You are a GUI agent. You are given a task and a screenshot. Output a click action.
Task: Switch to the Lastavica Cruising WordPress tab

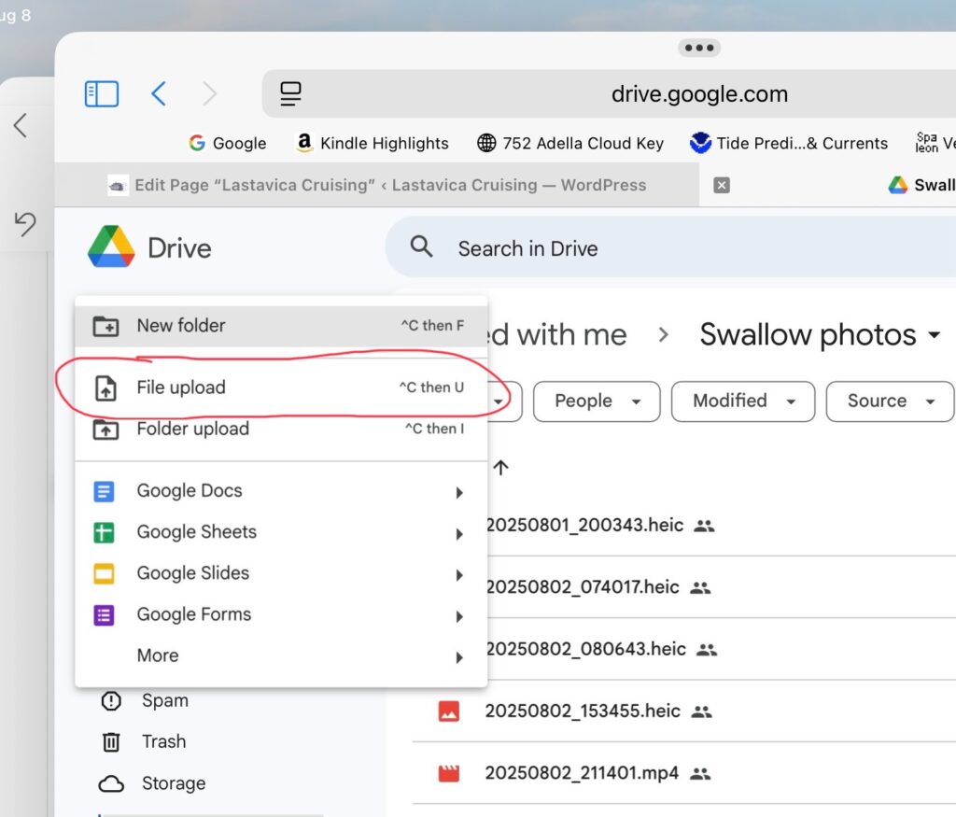(377, 185)
